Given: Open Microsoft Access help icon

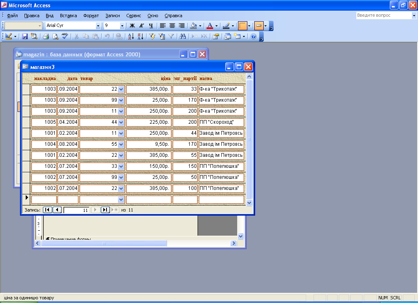Looking at the screenshot, I should (253, 36).
